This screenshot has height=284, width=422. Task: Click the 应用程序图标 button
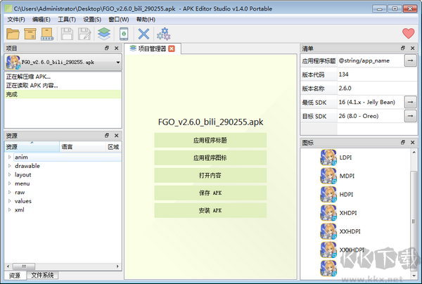[210, 157]
